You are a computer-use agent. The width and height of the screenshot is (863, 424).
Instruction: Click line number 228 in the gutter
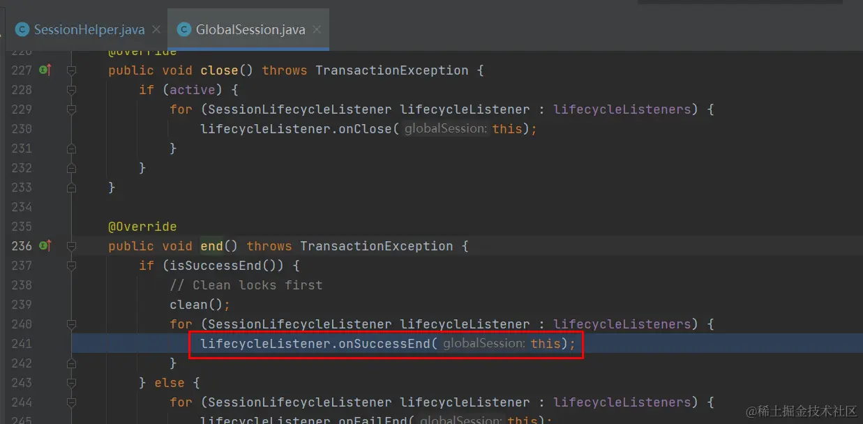22,90
